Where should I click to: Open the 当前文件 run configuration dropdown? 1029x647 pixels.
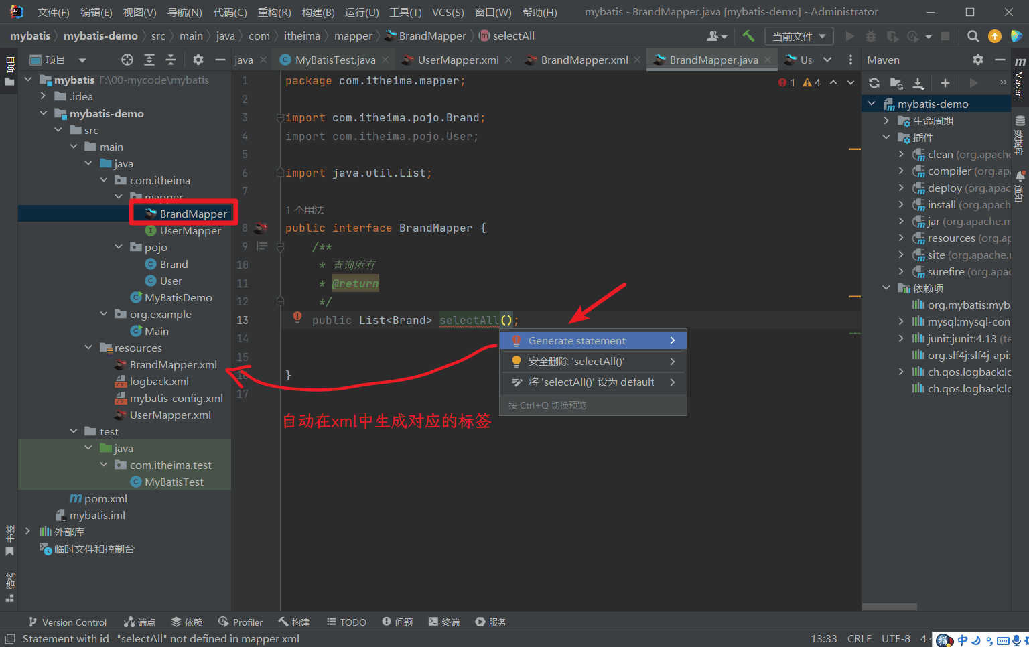pyautogui.click(x=799, y=36)
